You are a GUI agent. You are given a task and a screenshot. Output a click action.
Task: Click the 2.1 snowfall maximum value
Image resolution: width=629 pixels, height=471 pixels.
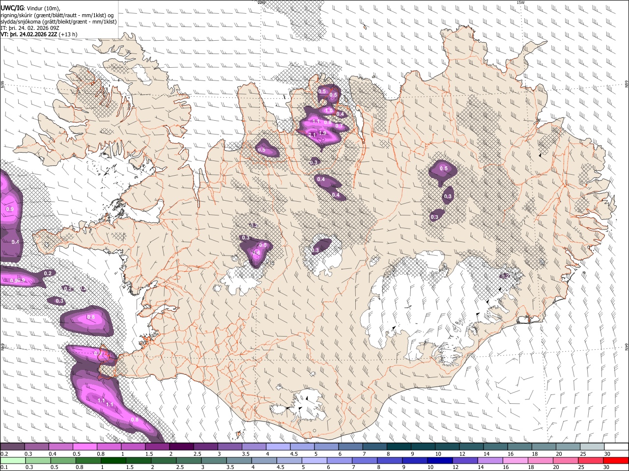pos(312,135)
